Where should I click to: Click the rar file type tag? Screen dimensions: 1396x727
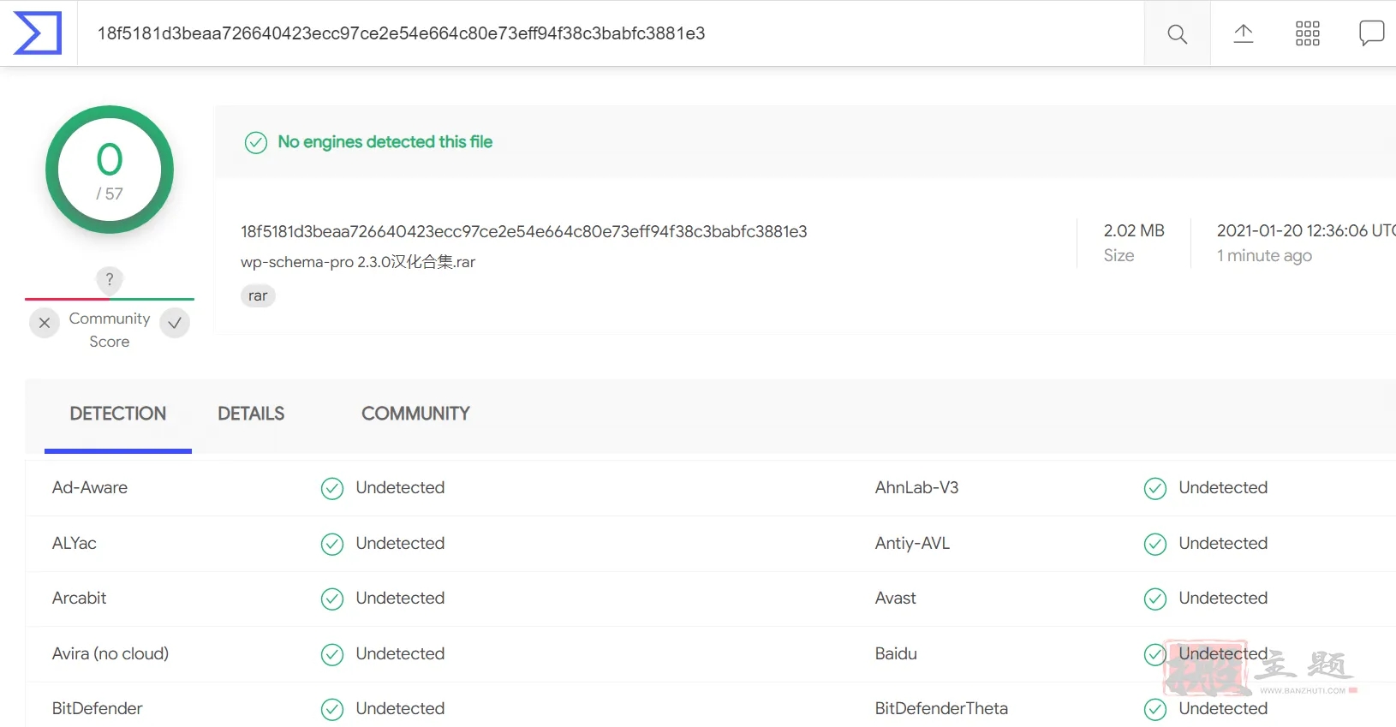click(258, 295)
